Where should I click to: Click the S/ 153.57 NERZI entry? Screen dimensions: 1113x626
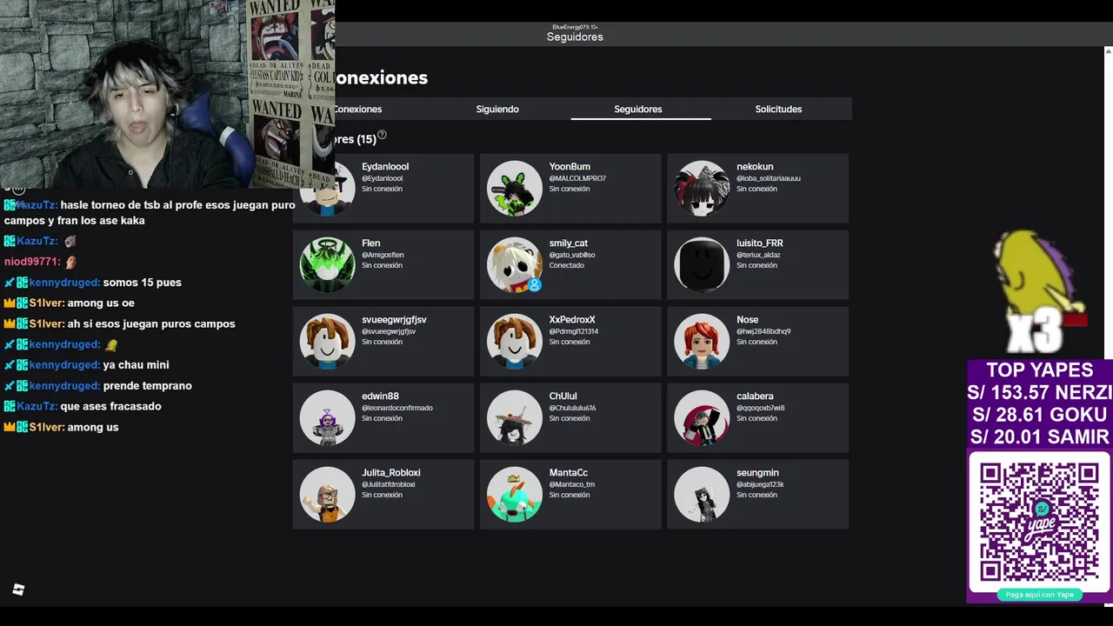[x=1040, y=392]
